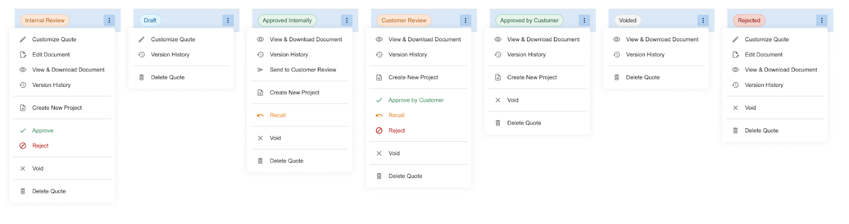Viewport: 849px width, 224px height.
Task: Open three-dot menu beside Internal Review
Action: [x=109, y=21]
